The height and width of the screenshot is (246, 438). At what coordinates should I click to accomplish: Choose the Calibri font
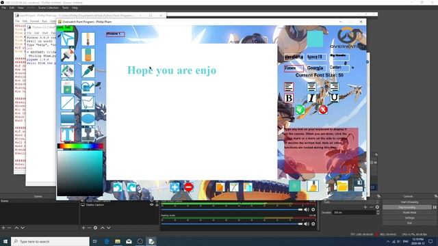(339, 68)
